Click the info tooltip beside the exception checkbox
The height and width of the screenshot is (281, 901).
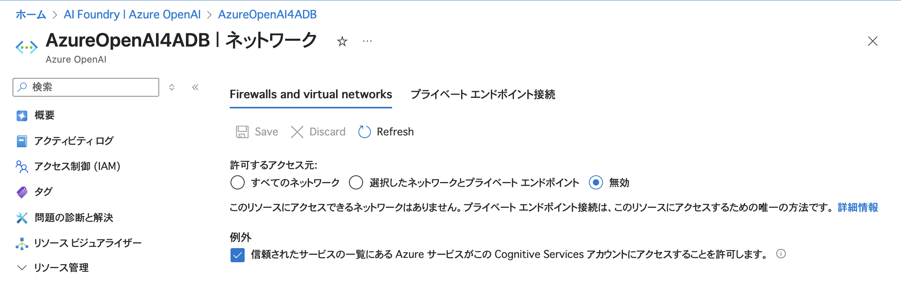(780, 254)
